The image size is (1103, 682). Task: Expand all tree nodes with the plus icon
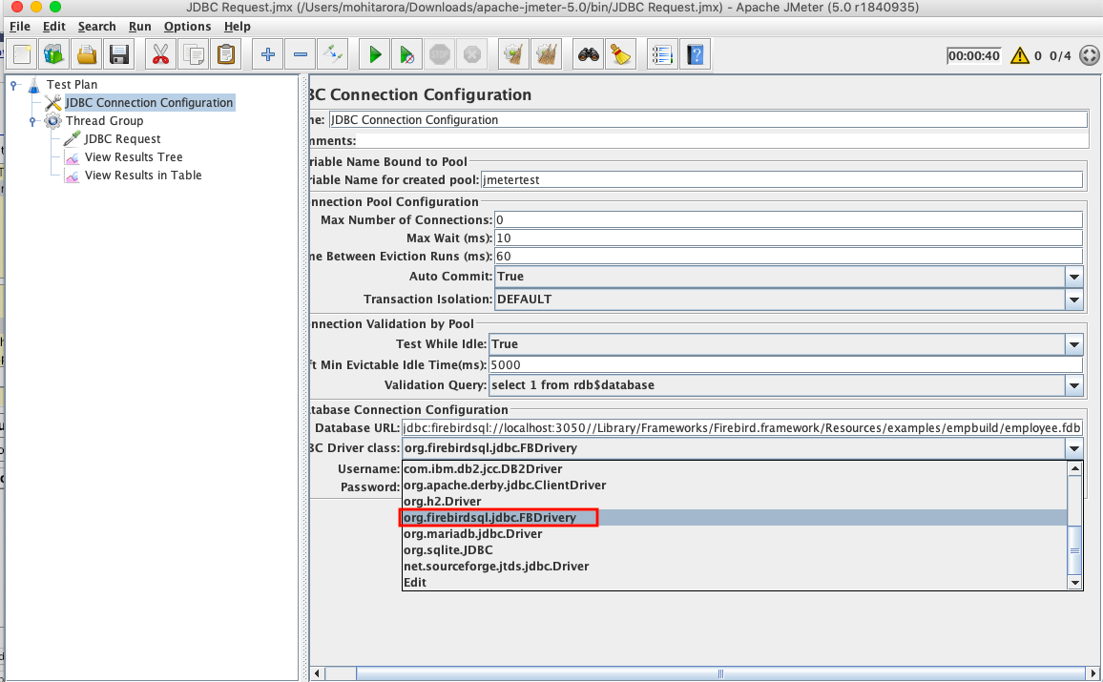coord(266,54)
